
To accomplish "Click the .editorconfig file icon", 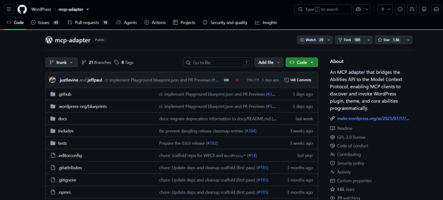I will [52, 156].
